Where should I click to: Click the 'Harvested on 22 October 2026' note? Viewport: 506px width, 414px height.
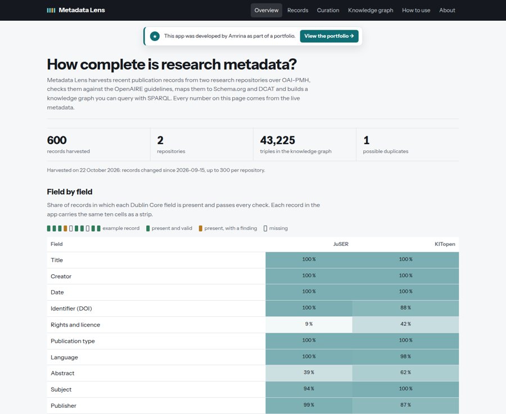(x=156, y=171)
